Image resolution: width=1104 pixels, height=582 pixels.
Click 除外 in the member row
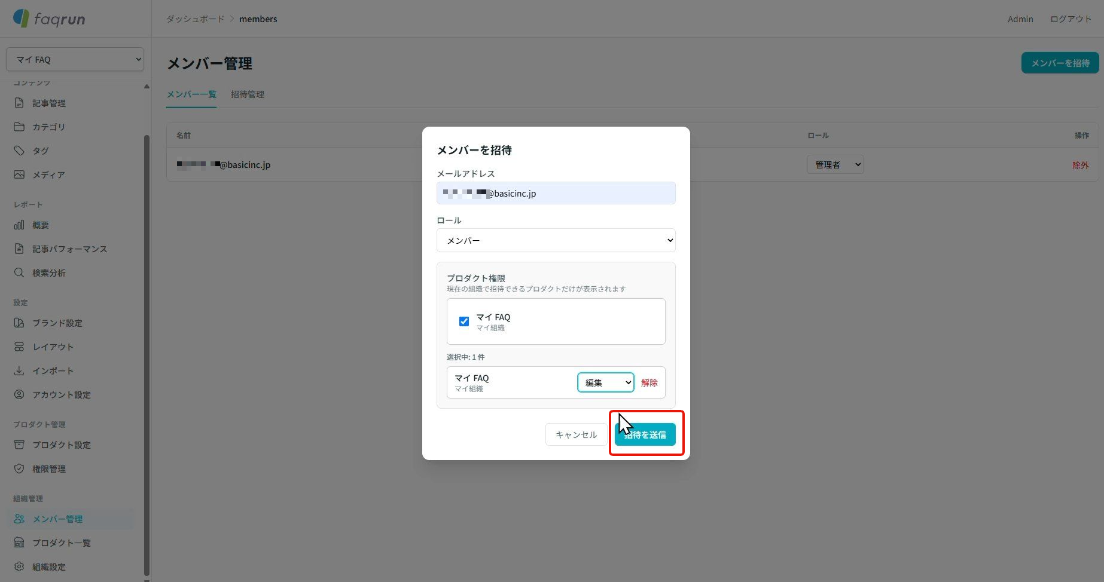click(x=1080, y=165)
